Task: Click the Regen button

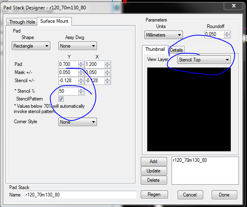Action: click(154, 194)
